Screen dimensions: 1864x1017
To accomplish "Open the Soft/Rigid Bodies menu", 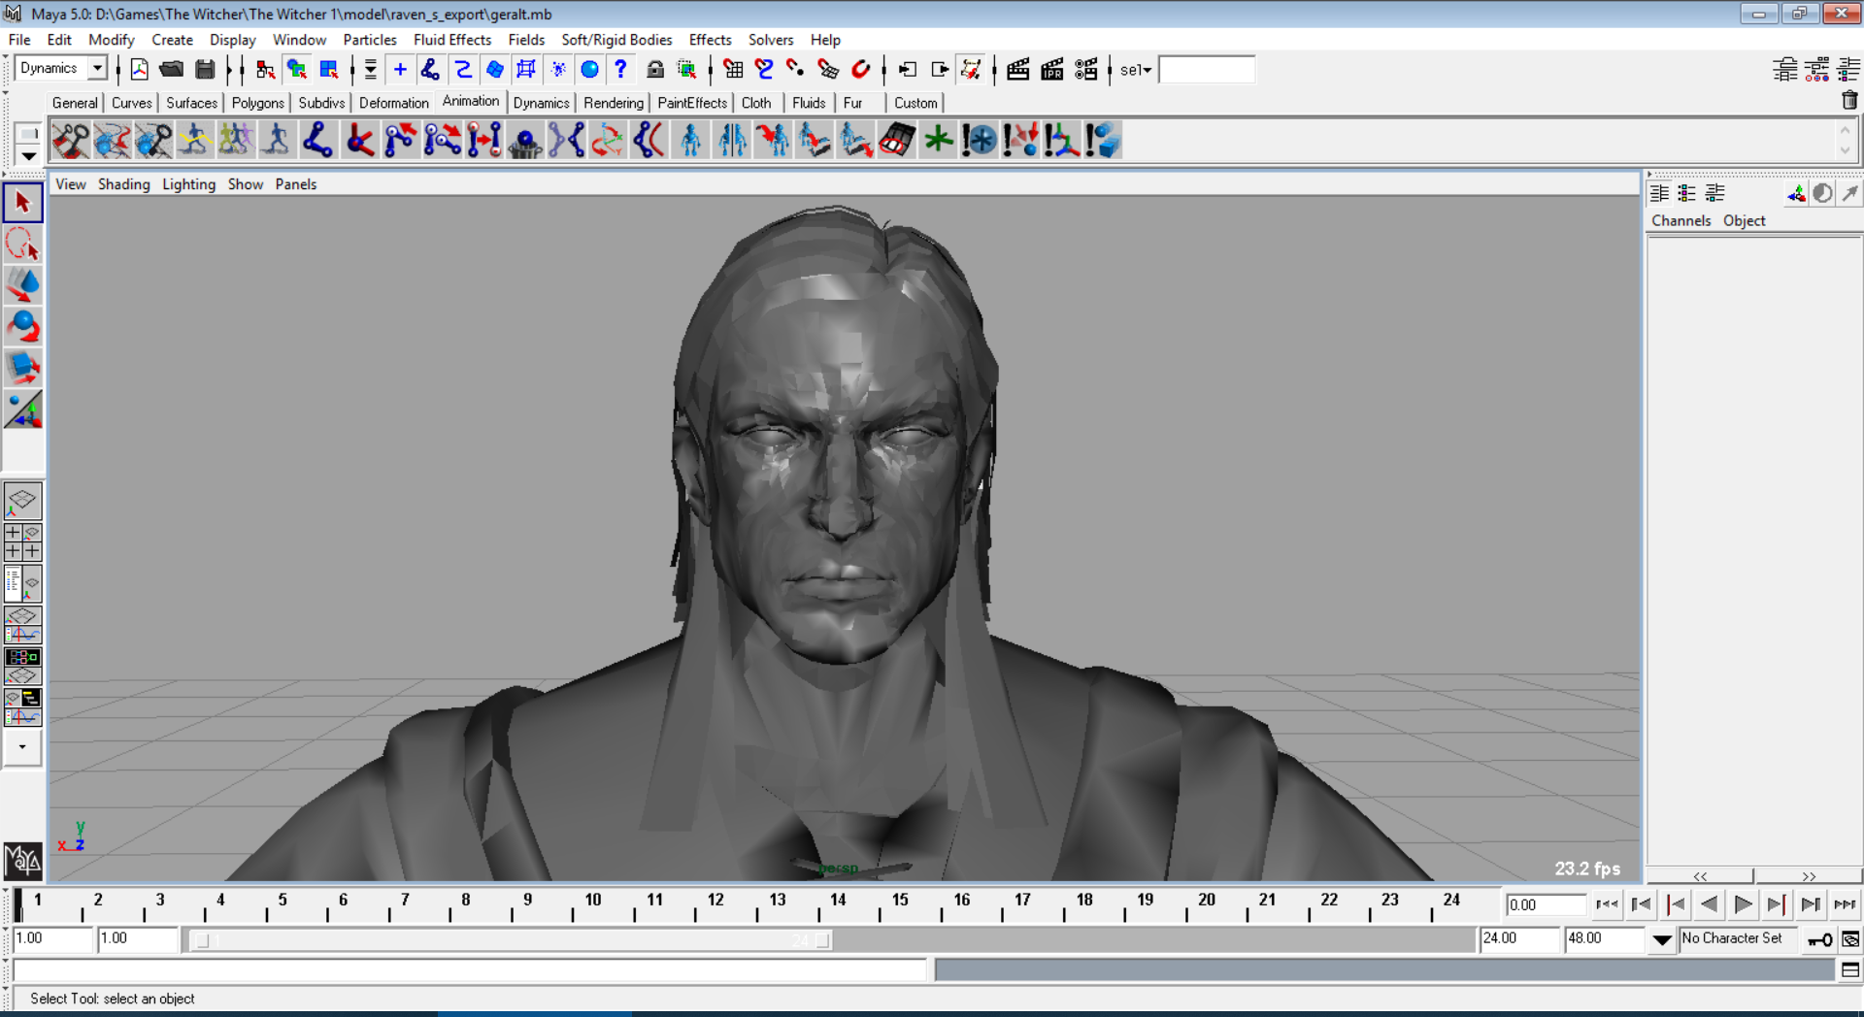I will pos(616,40).
